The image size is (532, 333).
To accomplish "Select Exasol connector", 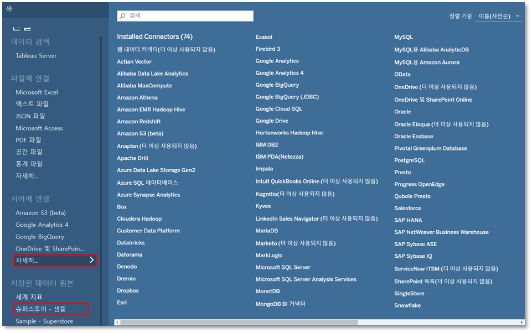I will click(264, 37).
